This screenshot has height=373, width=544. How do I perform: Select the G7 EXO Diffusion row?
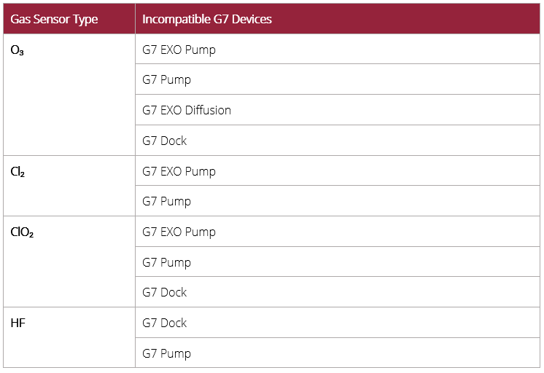coord(187,111)
